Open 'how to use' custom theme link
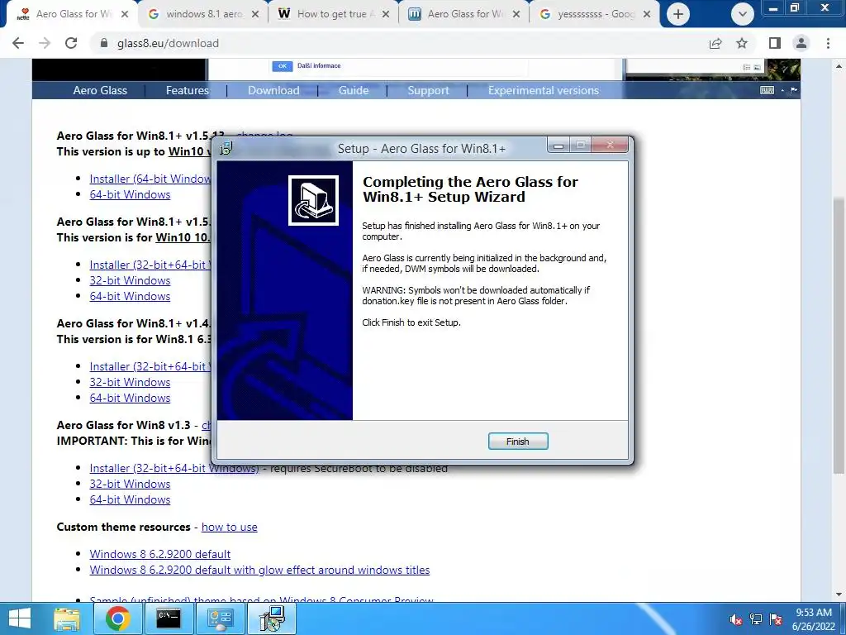 pos(230,527)
